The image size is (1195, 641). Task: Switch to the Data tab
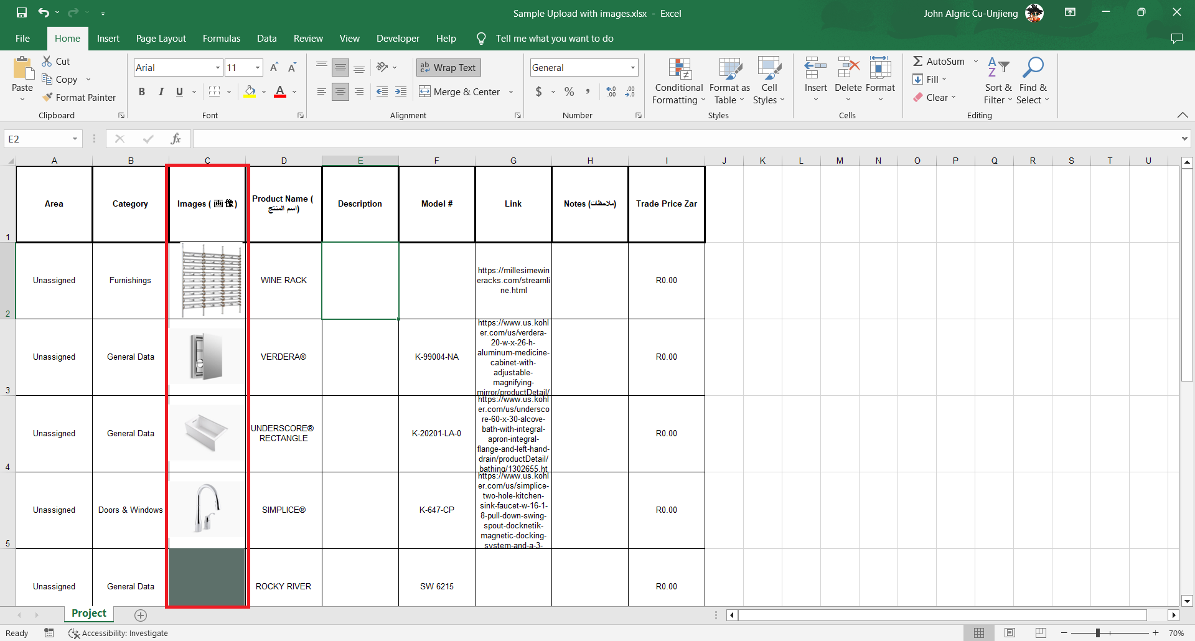(x=266, y=38)
